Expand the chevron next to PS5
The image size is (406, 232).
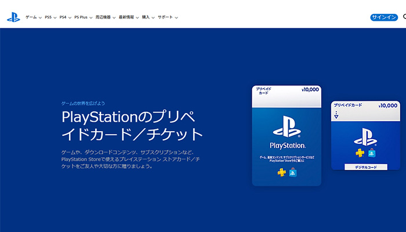[55, 17]
